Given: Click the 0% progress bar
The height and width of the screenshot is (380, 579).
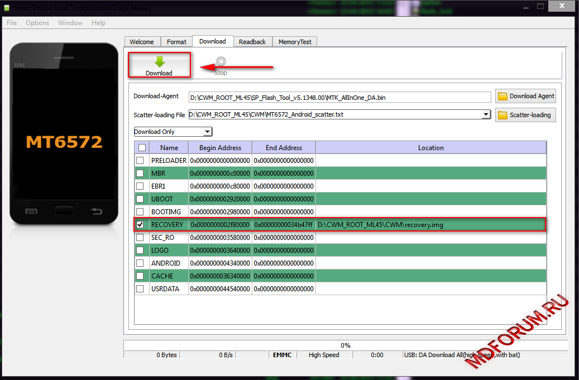Looking at the screenshot, I should tap(345, 345).
